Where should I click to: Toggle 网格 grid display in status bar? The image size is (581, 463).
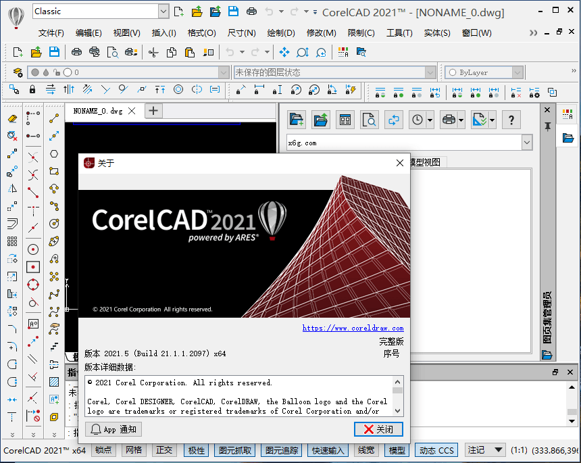(134, 450)
